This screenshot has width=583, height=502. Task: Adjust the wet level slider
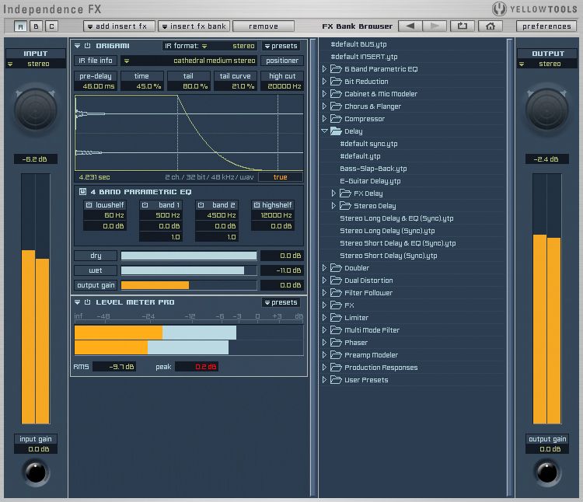(x=189, y=270)
